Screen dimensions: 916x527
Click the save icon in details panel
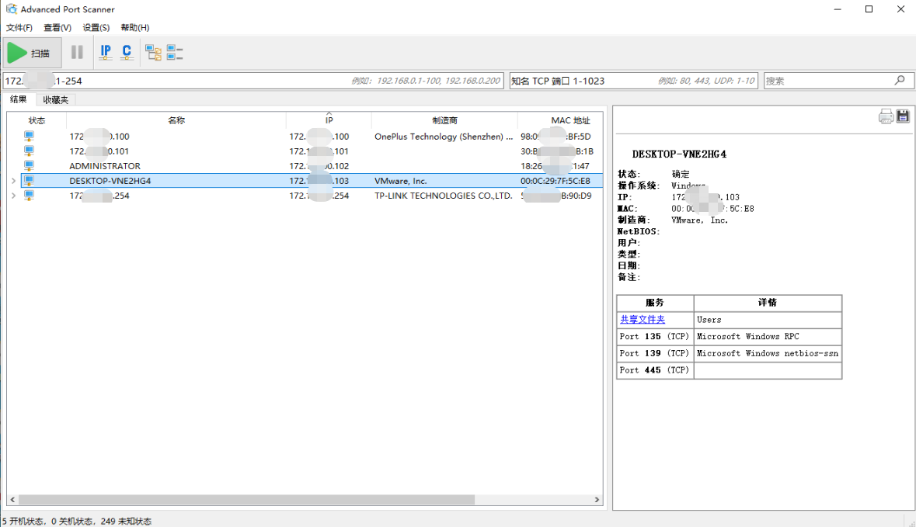903,116
